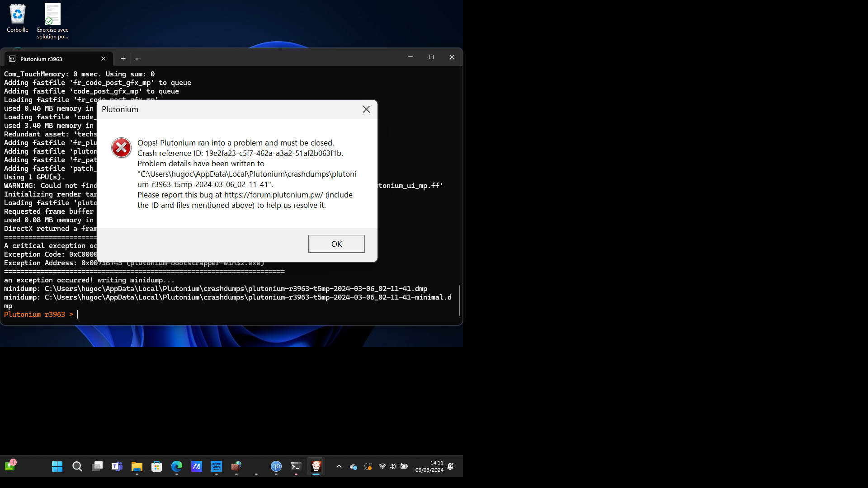Open File Explorer from taskbar
868x488 pixels.
tap(137, 466)
